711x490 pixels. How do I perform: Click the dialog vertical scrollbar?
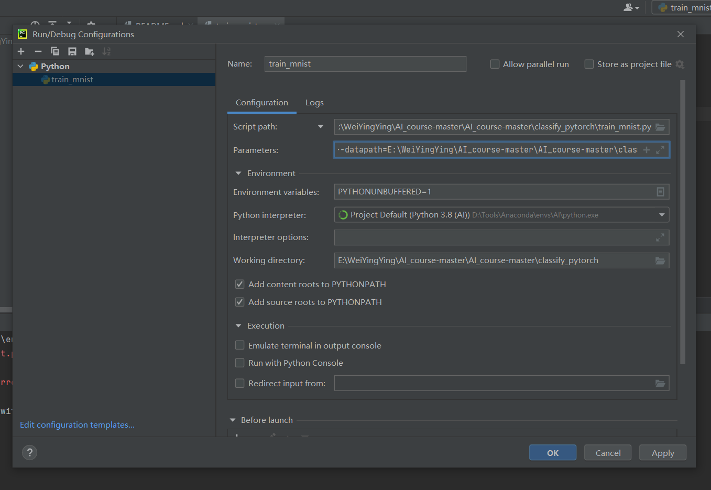[x=683, y=222]
